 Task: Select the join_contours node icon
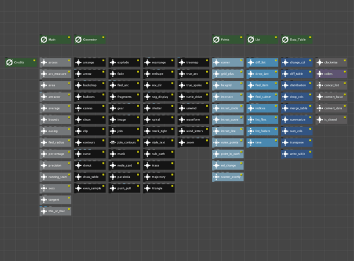point(113,142)
